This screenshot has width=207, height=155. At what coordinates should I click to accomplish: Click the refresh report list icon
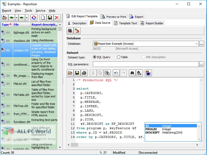point(34,18)
